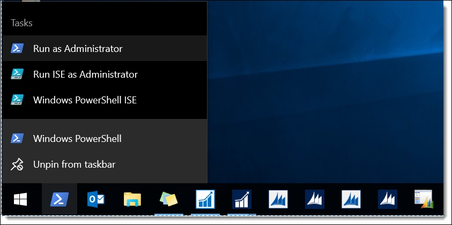The width and height of the screenshot is (452, 225).
Task: Open Windows PowerShell ISE from Tasks
Action: [105, 100]
